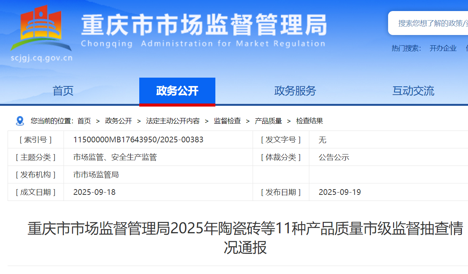Click the index number 11500000MB17643950/2025-00383
Image resolution: width=468 pixels, height=274 pixels.
(x=138, y=140)
